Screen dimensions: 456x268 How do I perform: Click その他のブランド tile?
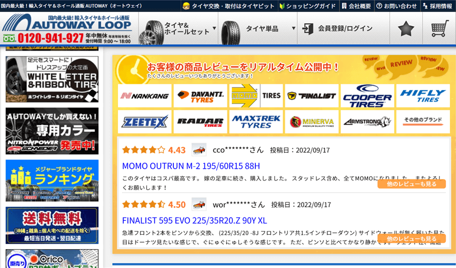[423, 121]
